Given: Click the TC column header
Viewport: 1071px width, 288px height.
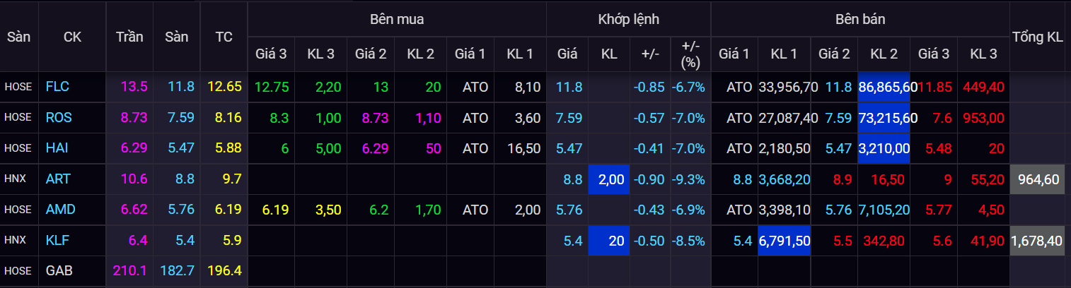Looking at the screenshot, I should click(224, 37).
